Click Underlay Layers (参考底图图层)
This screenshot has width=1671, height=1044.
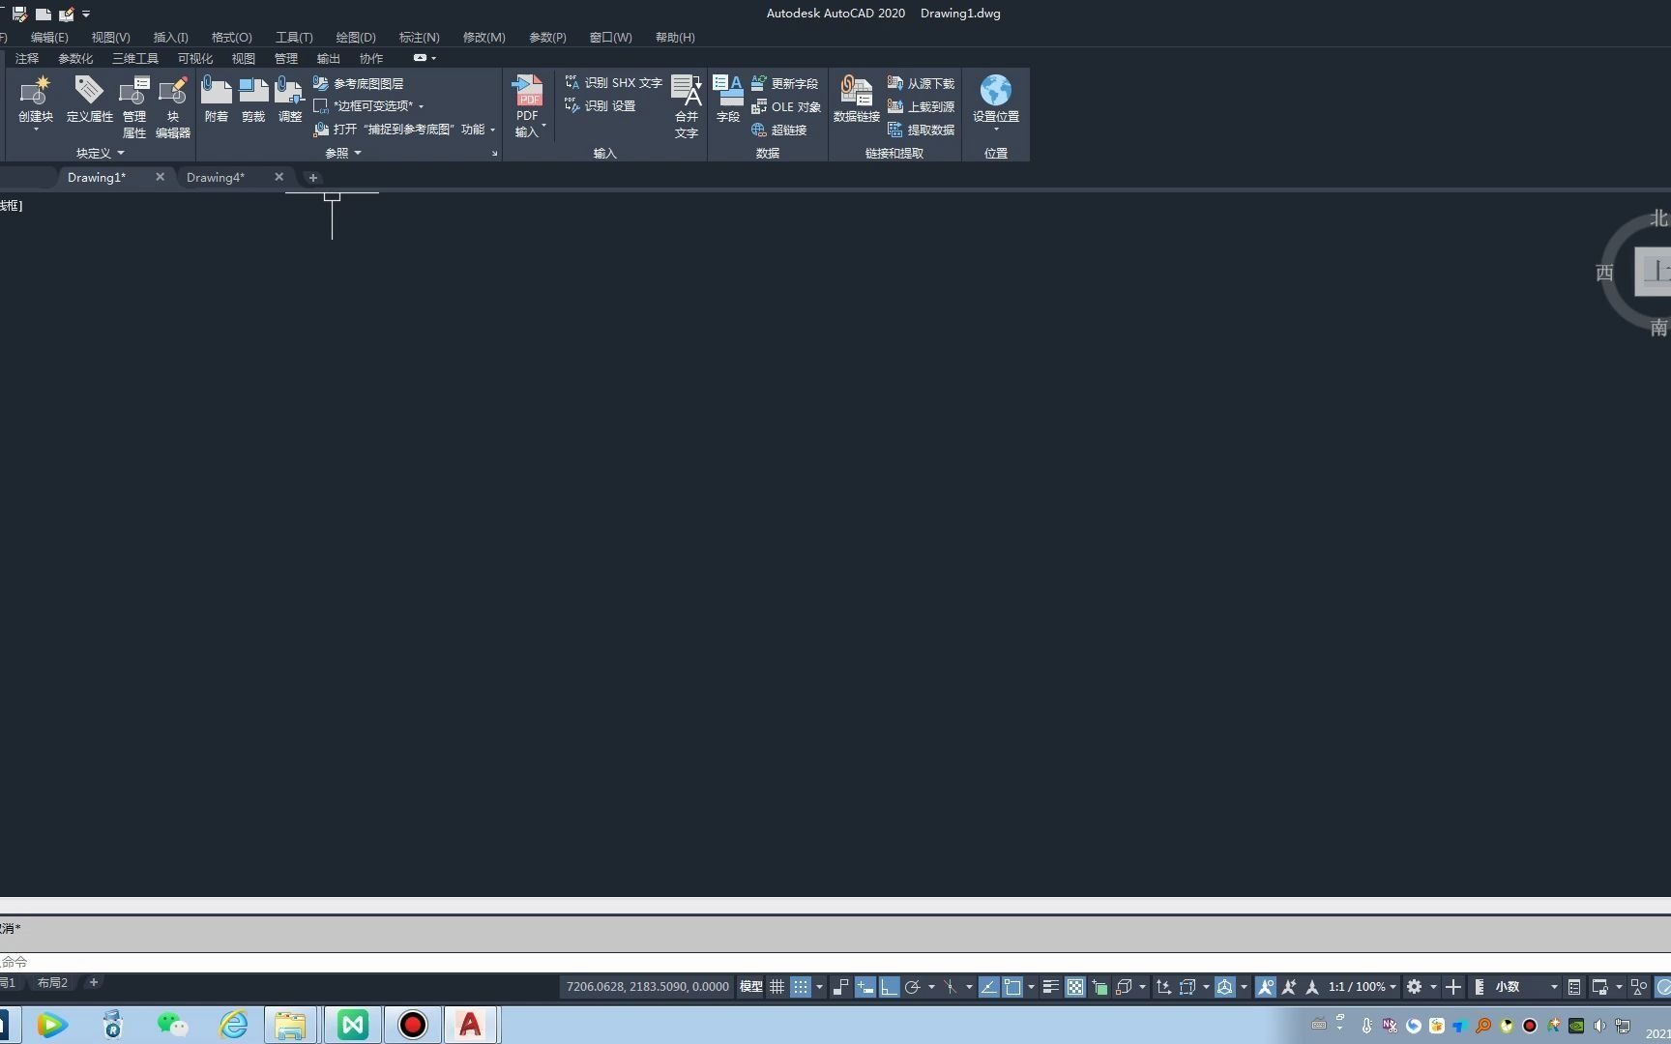[x=359, y=84]
